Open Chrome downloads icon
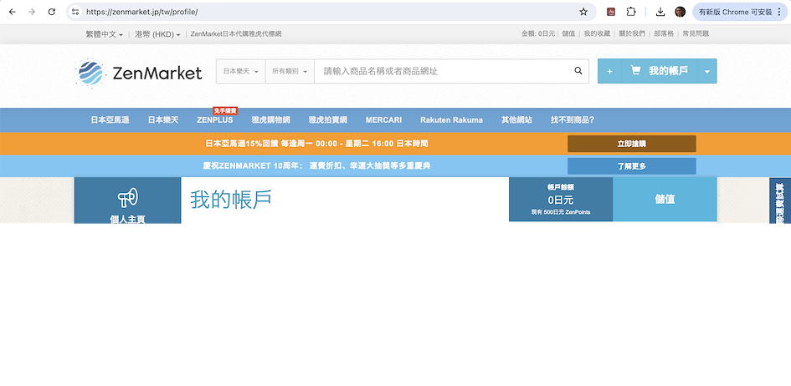 (660, 12)
